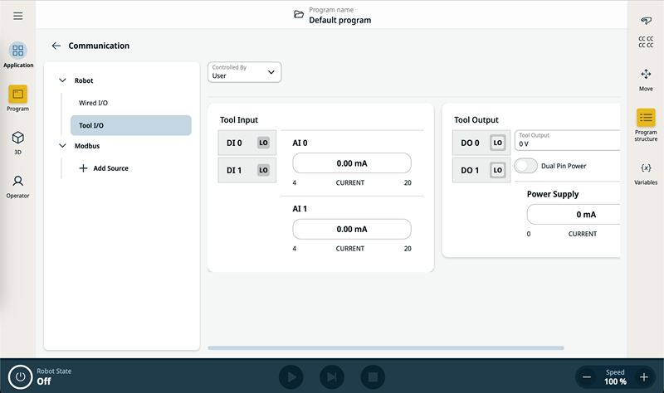Open the Controlled By dropdown
The image size is (664, 393).
tap(245, 72)
